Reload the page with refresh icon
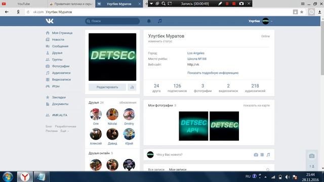 click(28, 12)
